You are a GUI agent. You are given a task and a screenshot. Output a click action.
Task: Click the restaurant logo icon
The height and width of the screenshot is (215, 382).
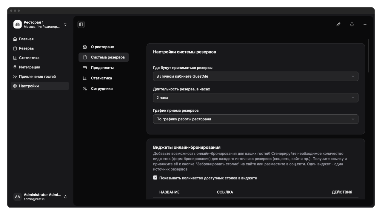[18, 24]
